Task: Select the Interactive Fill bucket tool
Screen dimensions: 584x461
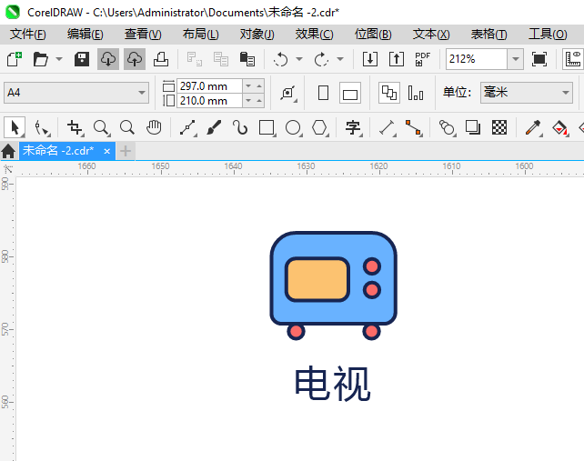Action: coord(560,127)
